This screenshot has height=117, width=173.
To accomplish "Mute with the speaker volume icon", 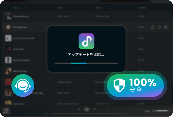I will [154, 111].
